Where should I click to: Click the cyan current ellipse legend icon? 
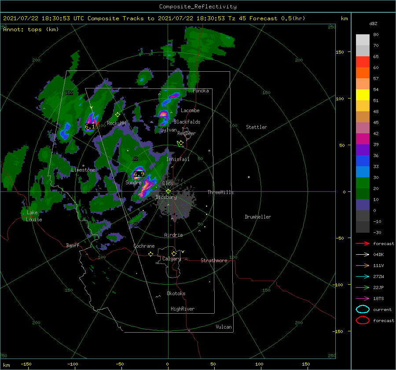[363, 309]
